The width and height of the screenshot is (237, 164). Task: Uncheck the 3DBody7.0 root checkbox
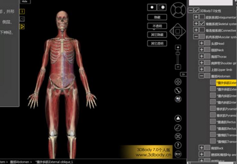coord(196,10)
